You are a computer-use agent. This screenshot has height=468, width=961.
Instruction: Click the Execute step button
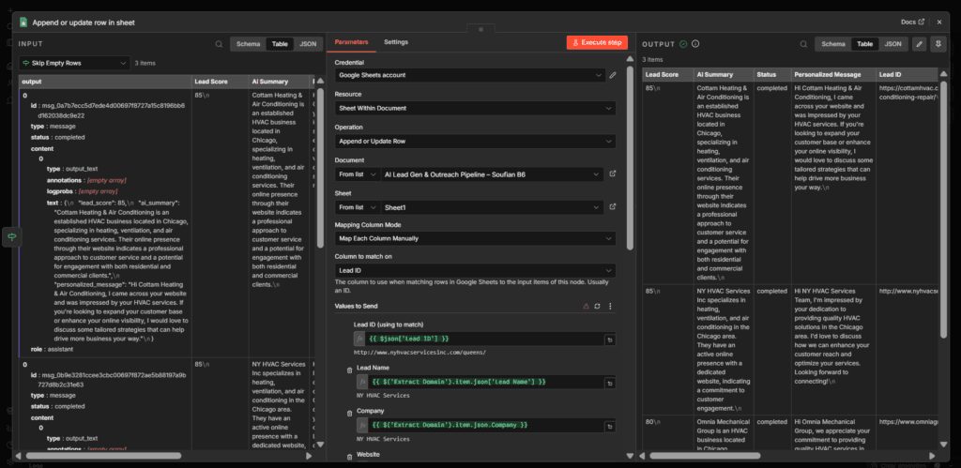pos(597,42)
